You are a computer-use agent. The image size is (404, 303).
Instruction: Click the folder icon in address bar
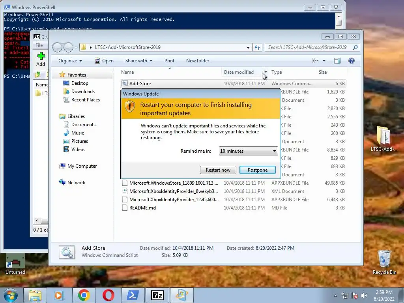pyautogui.click(x=84, y=47)
